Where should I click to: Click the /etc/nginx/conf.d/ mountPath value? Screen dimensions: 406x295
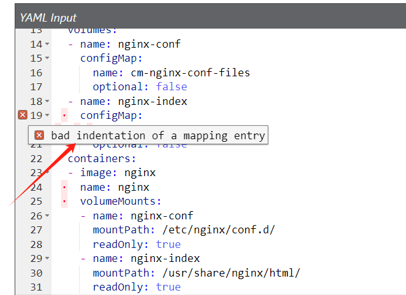coord(217,230)
